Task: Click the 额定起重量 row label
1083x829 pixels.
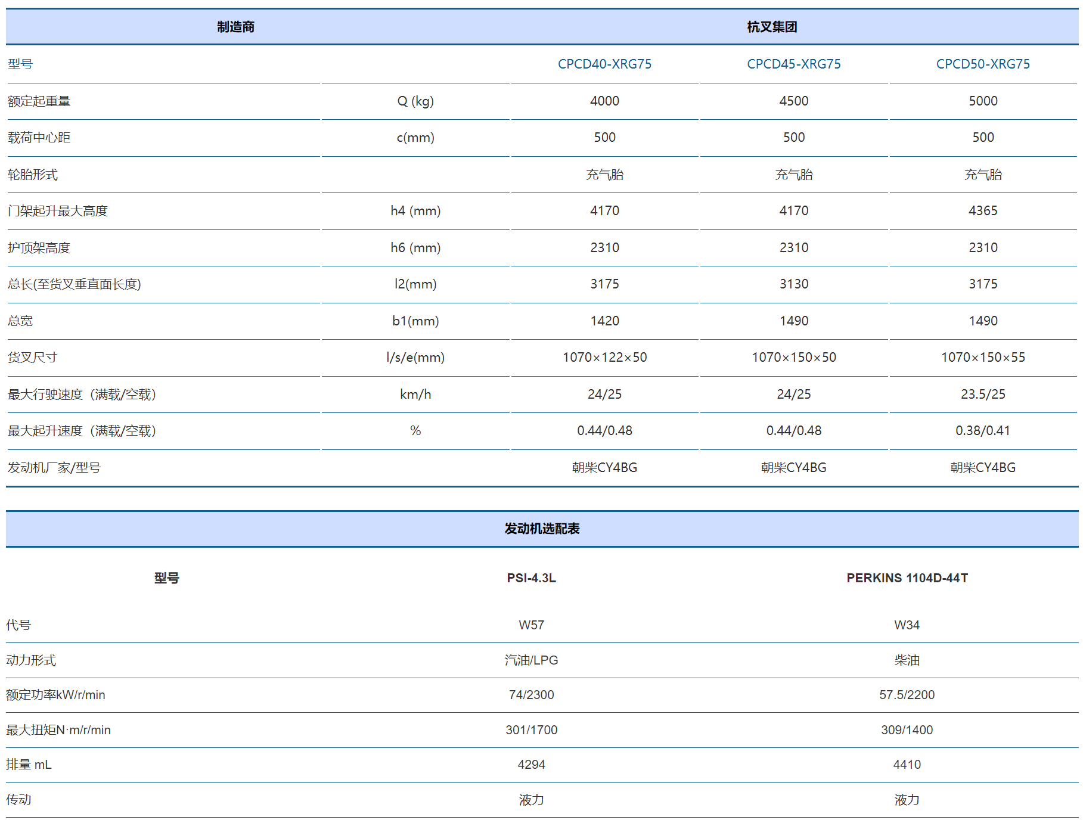Action: [x=39, y=101]
